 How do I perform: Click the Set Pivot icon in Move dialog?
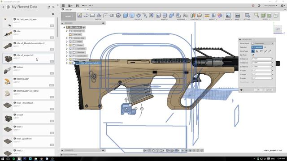(253, 55)
